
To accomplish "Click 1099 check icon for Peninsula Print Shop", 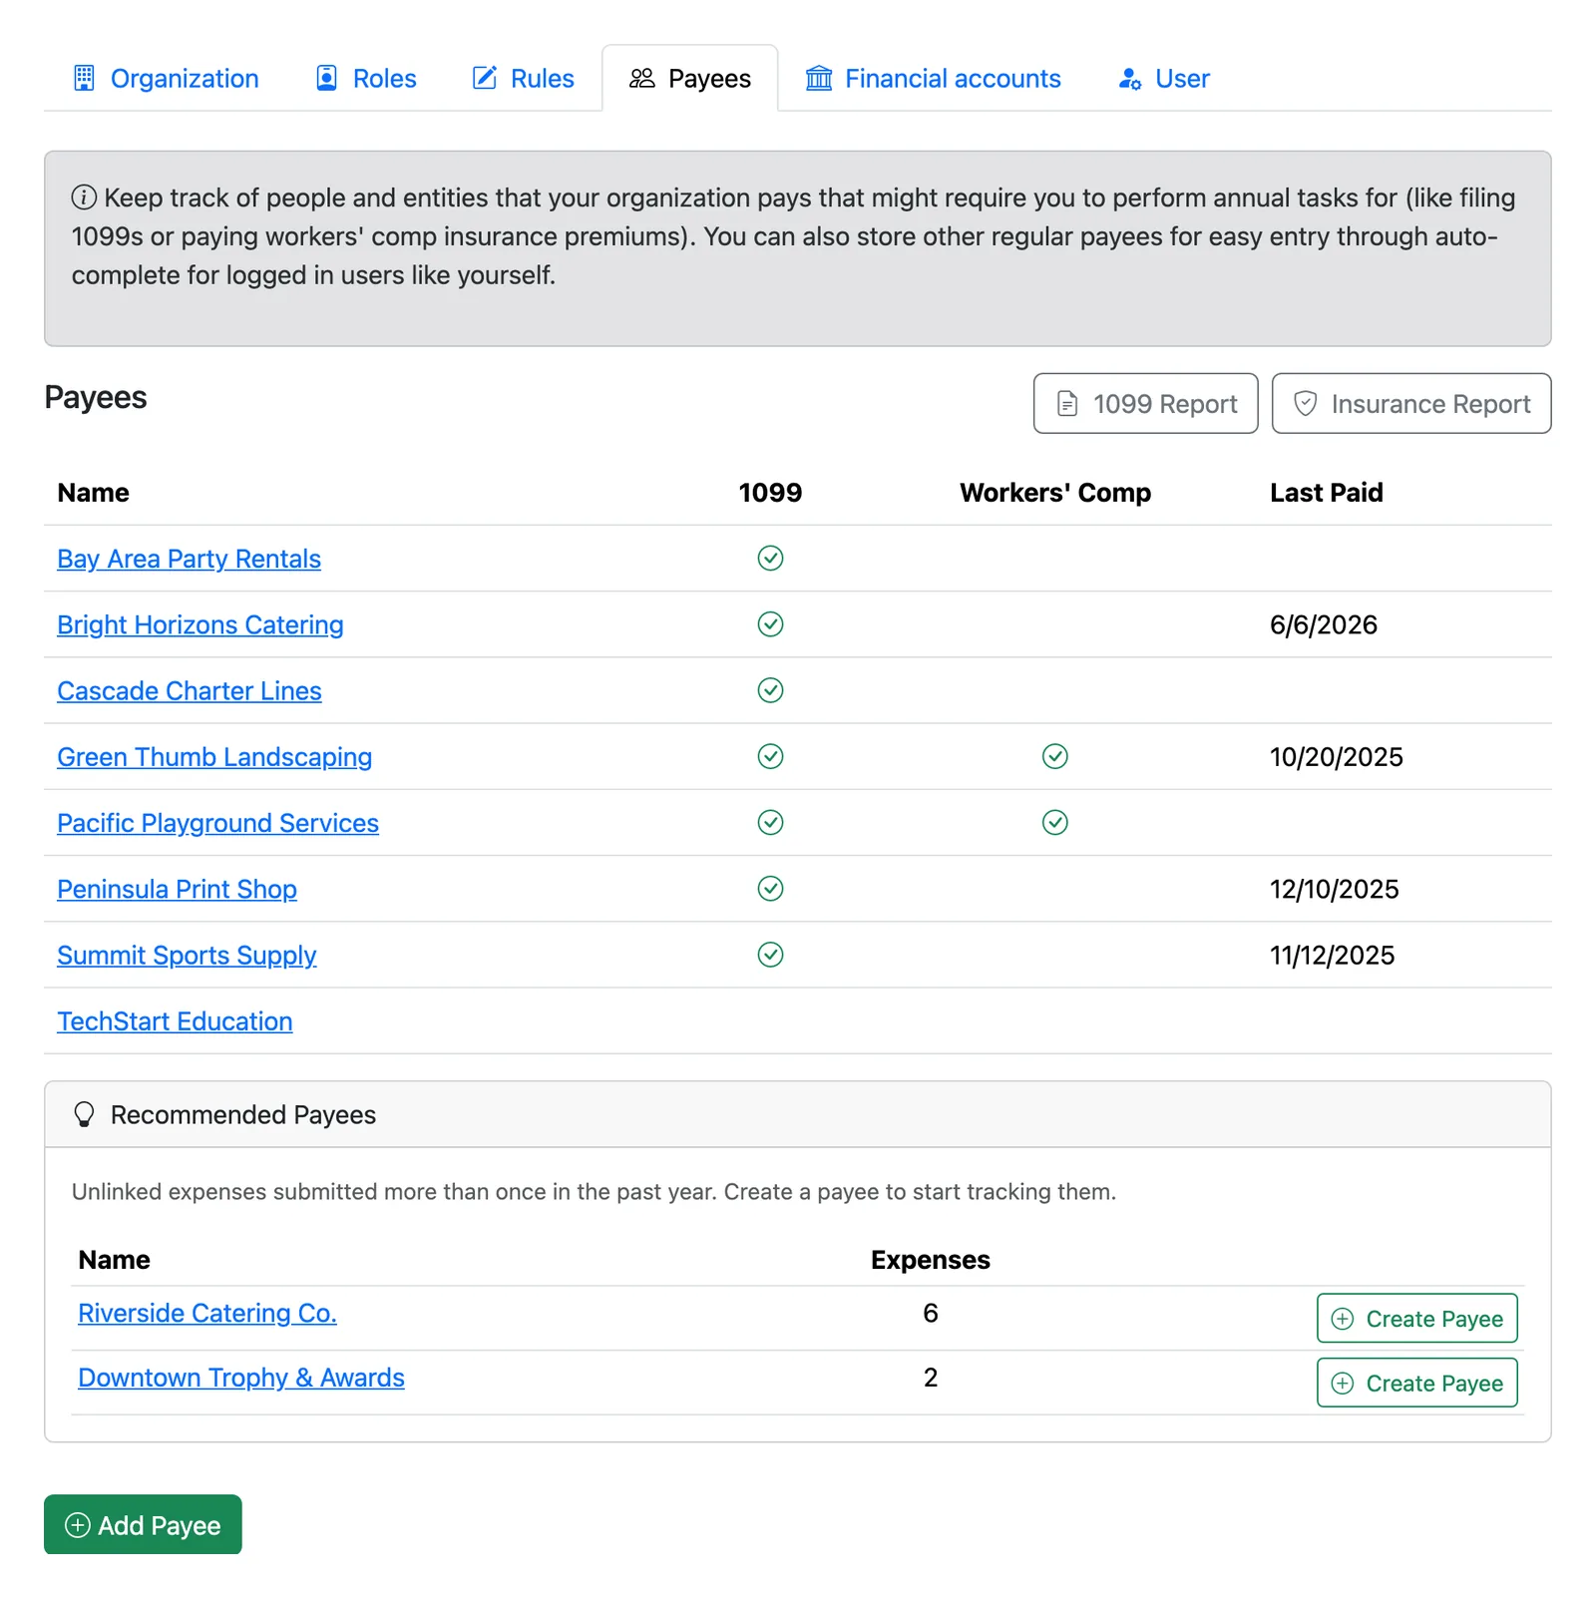I will tap(770, 888).
